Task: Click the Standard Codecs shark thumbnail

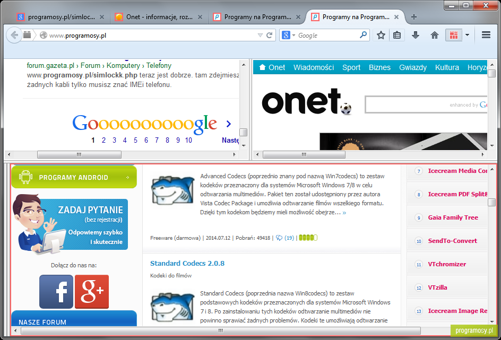Action: pos(172,307)
